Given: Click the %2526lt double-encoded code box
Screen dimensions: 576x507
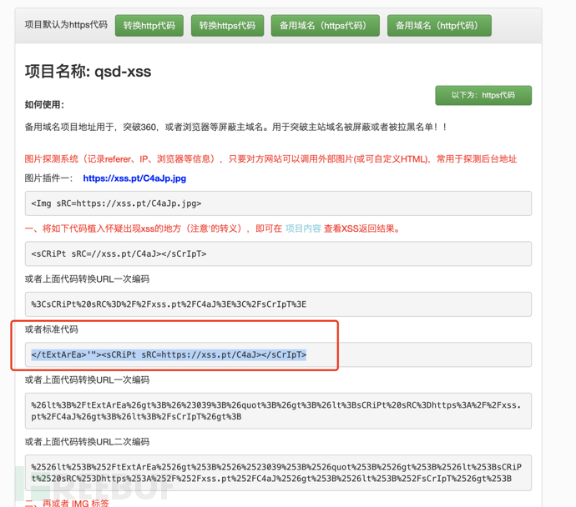Looking at the screenshot, I should click(x=278, y=473).
